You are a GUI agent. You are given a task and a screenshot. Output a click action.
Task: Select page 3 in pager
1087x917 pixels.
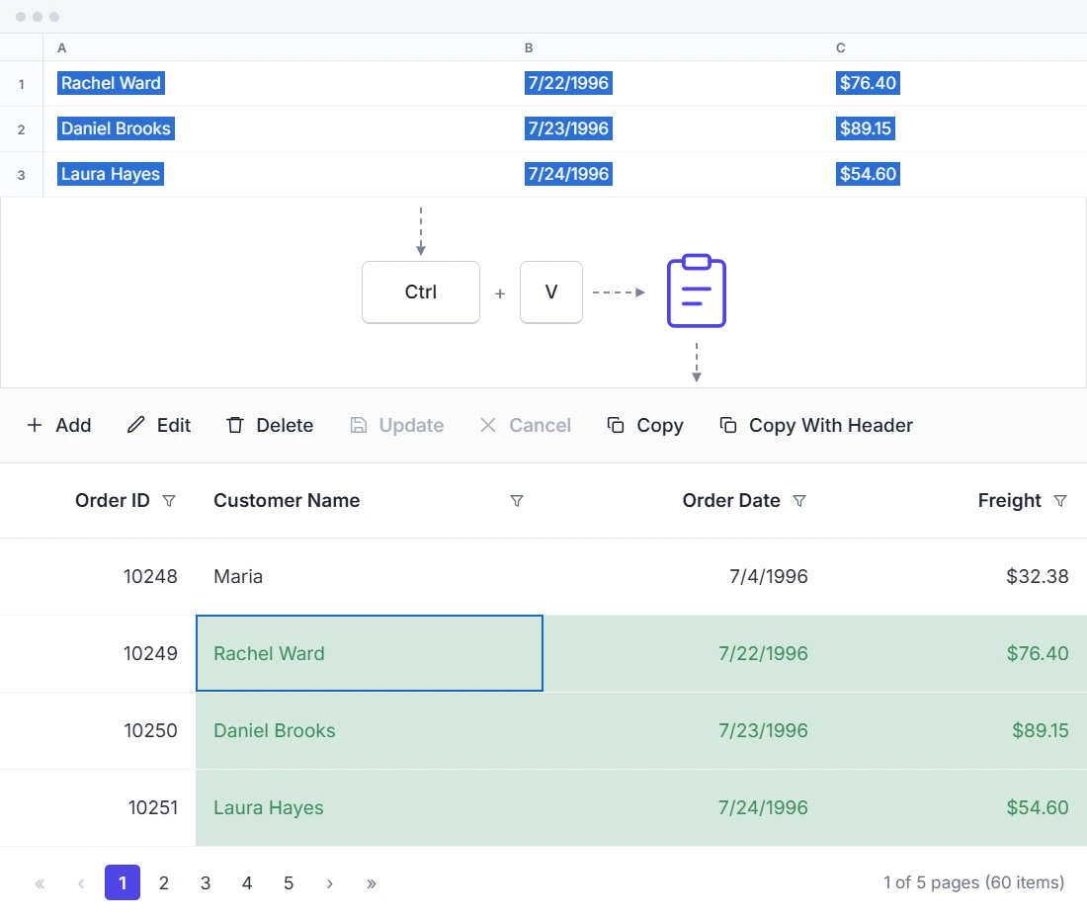pyautogui.click(x=206, y=882)
